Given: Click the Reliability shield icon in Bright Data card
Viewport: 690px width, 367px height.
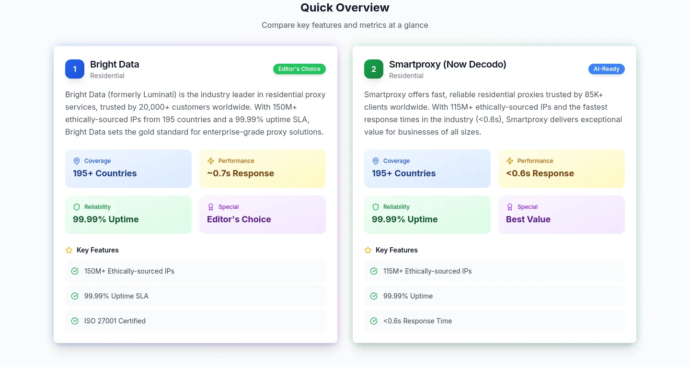Looking at the screenshot, I should [x=77, y=207].
